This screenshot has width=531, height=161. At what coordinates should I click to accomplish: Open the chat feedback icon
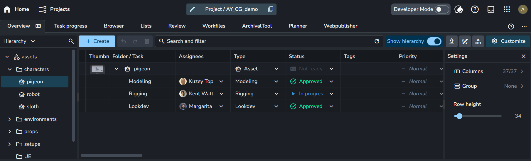(x=458, y=9)
